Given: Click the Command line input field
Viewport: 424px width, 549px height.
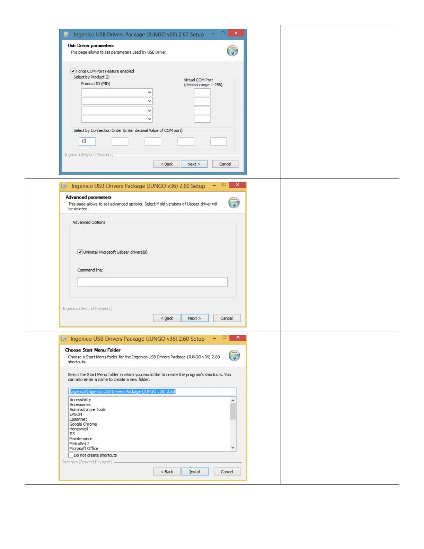Looking at the screenshot, I should [x=152, y=282].
